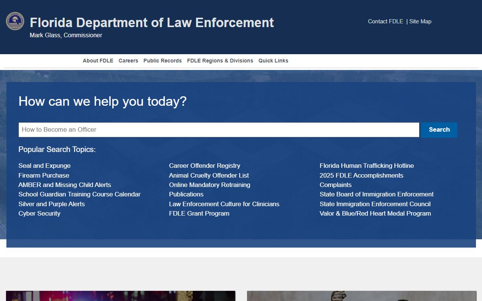Click the Search button
482x301 pixels.
439,130
